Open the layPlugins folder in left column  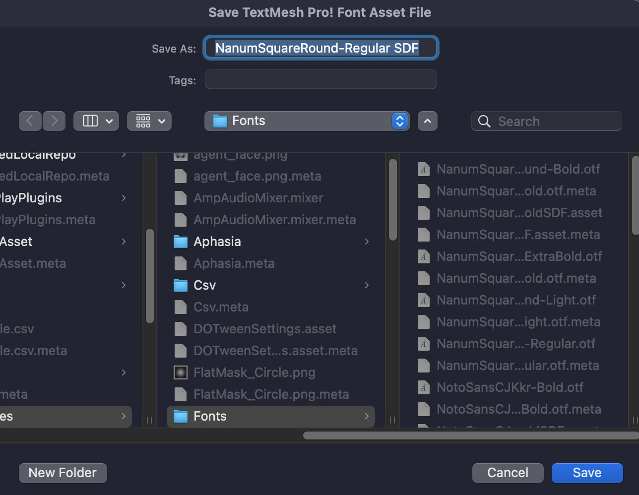click(x=66, y=198)
